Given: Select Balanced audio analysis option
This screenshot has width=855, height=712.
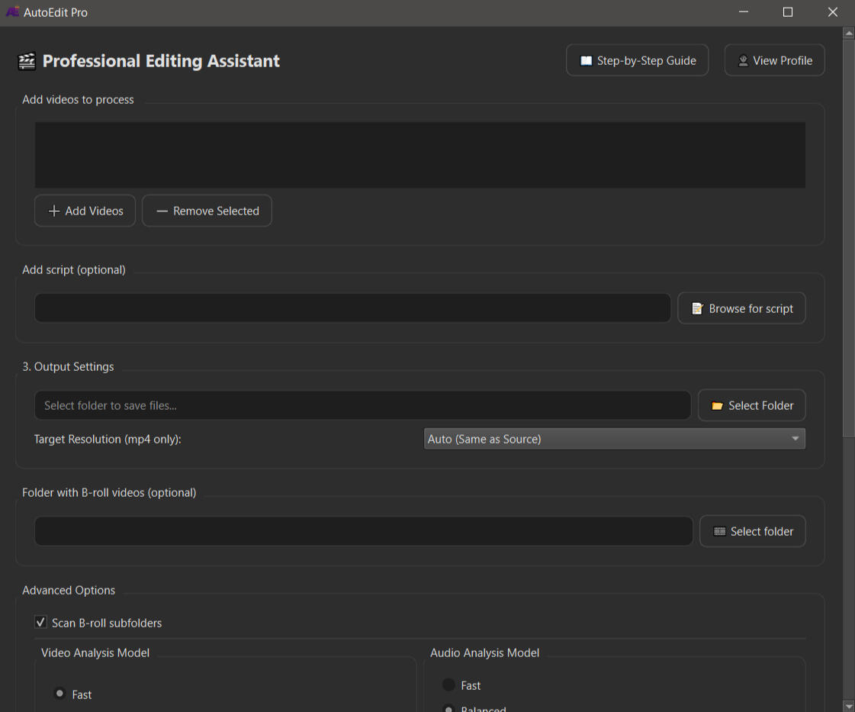Looking at the screenshot, I should coord(448,708).
